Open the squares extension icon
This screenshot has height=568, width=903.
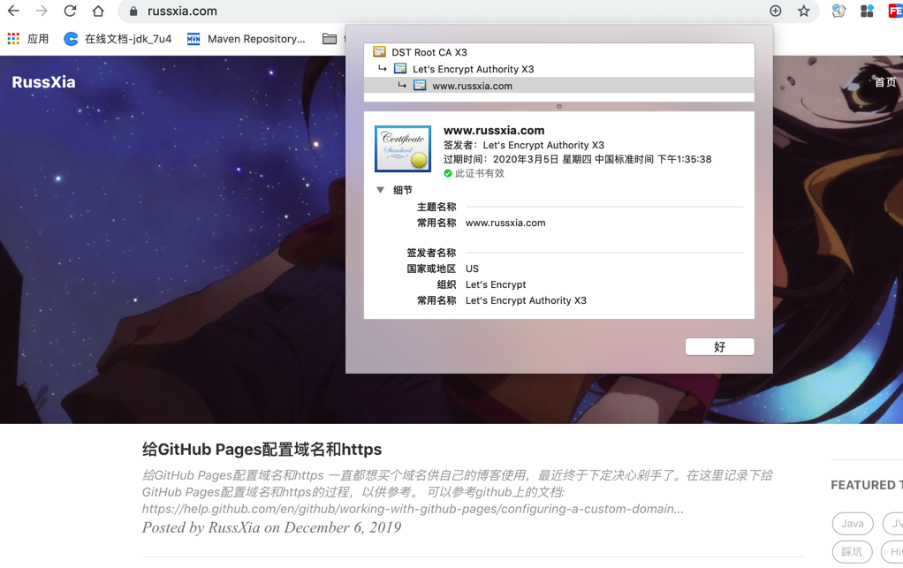(867, 11)
